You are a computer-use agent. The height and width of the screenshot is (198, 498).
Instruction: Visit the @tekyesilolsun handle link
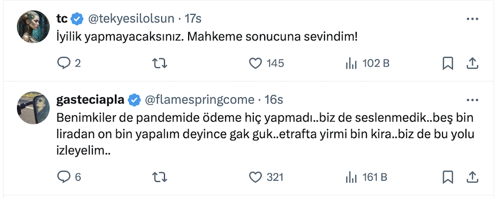click(x=131, y=18)
